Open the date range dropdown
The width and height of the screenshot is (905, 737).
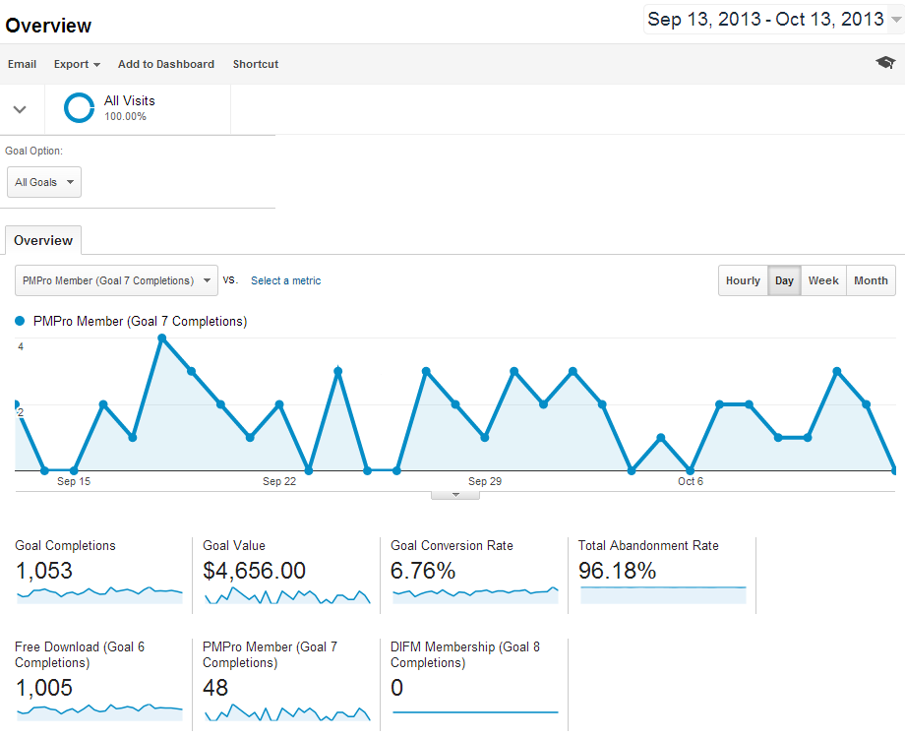773,19
